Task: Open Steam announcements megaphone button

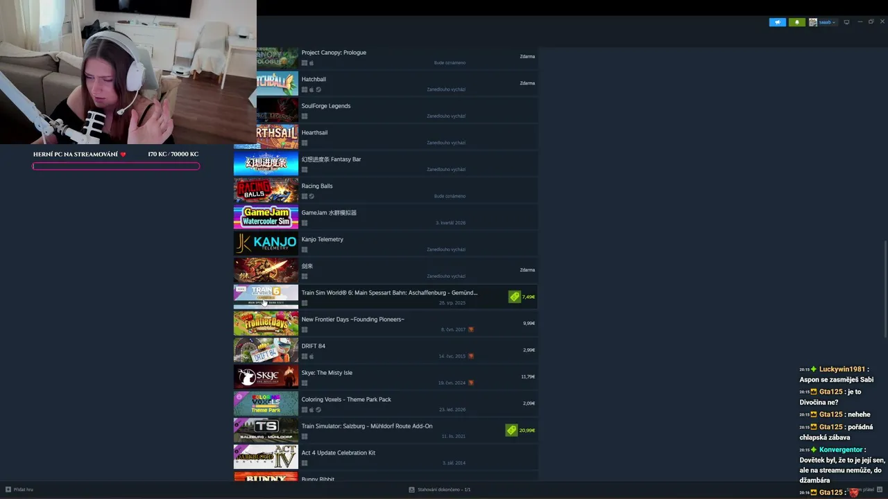Action: tap(777, 22)
